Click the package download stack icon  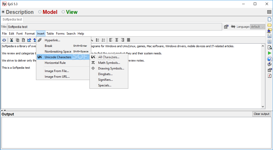269,64
